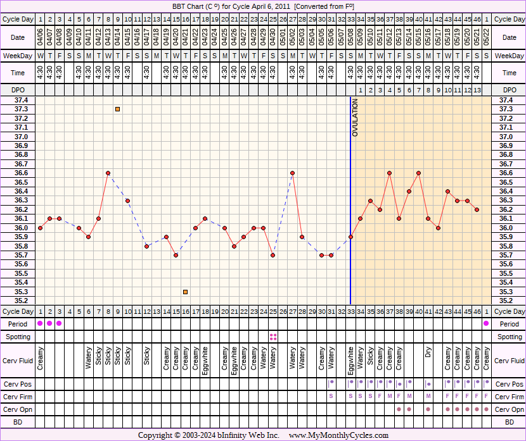Click the pink spotting dots on day 25

(x=273, y=337)
